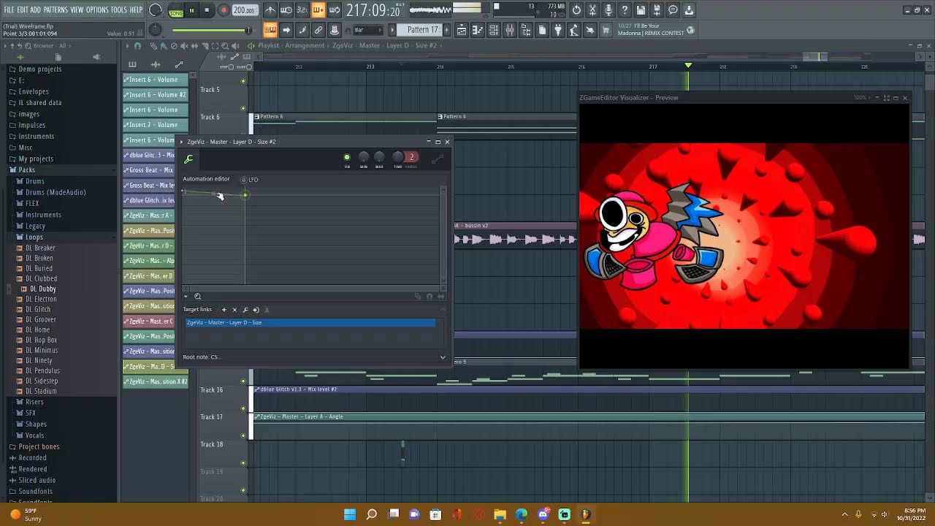Image resolution: width=935 pixels, height=526 pixels.
Task: Click the Windows Start button on taskbar
Action: click(x=350, y=514)
